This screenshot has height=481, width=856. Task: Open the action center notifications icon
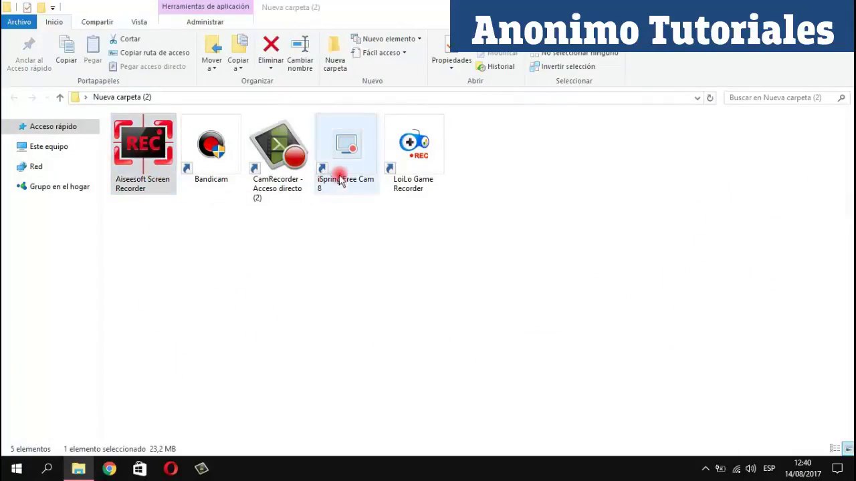tap(837, 469)
